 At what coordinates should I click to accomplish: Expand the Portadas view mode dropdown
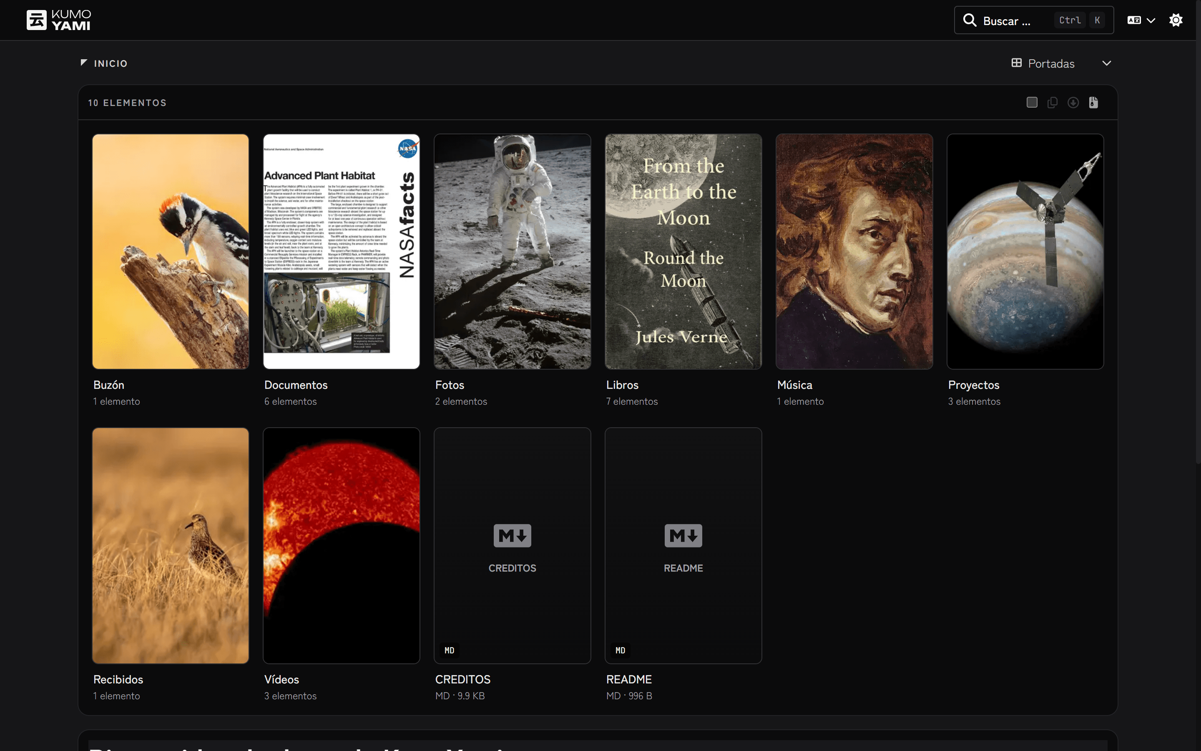[x=1061, y=63]
